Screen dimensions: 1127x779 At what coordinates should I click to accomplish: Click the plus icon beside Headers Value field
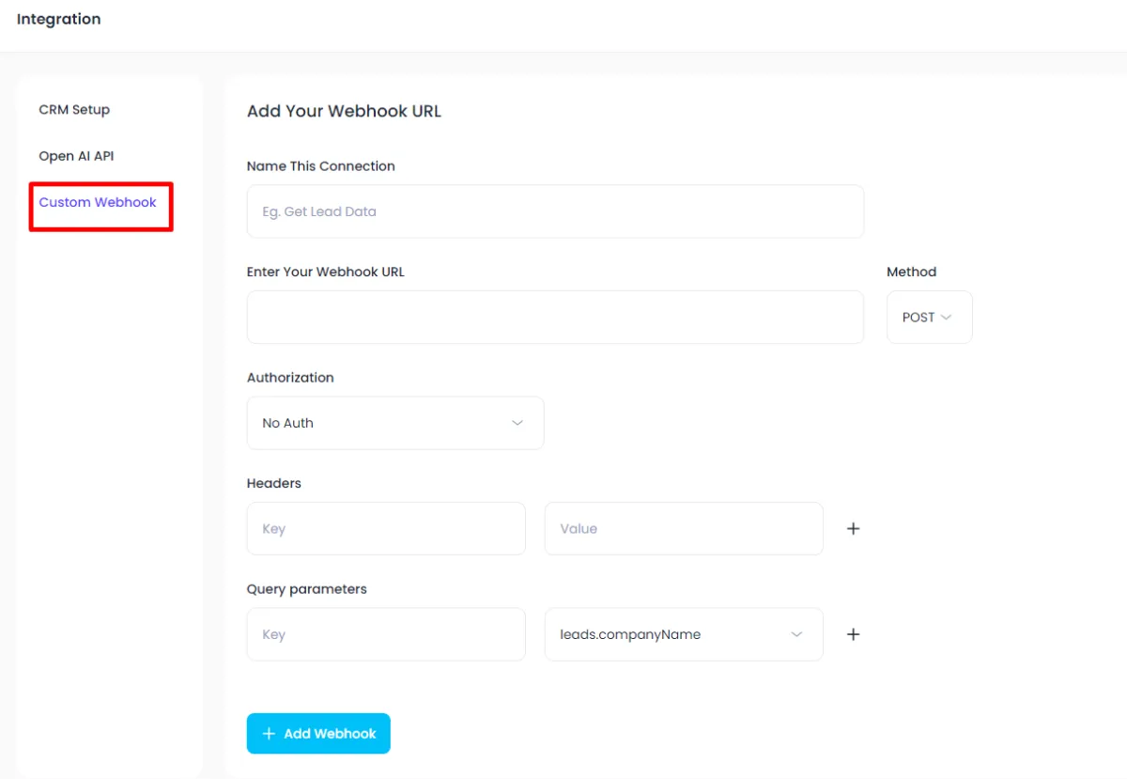(x=853, y=529)
